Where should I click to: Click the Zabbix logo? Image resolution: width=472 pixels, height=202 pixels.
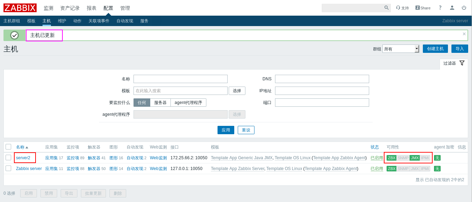tap(20, 8)
